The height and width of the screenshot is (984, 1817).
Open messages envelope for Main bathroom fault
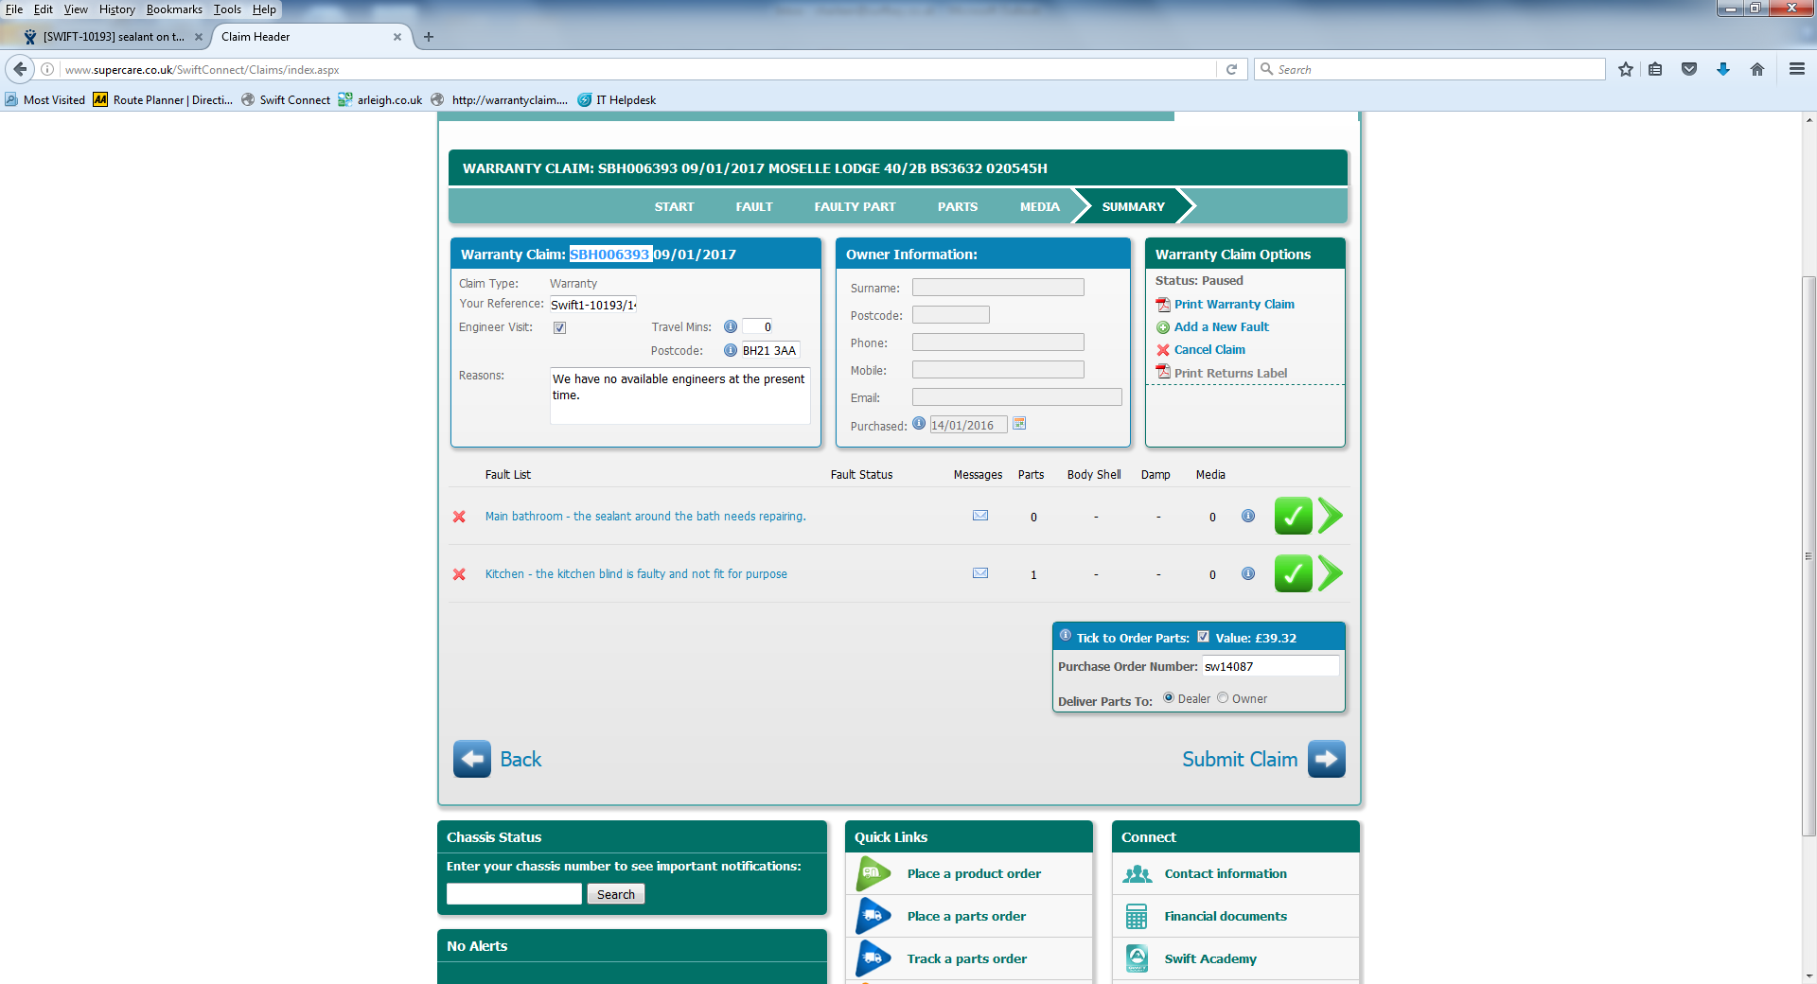tap(980, 516)
